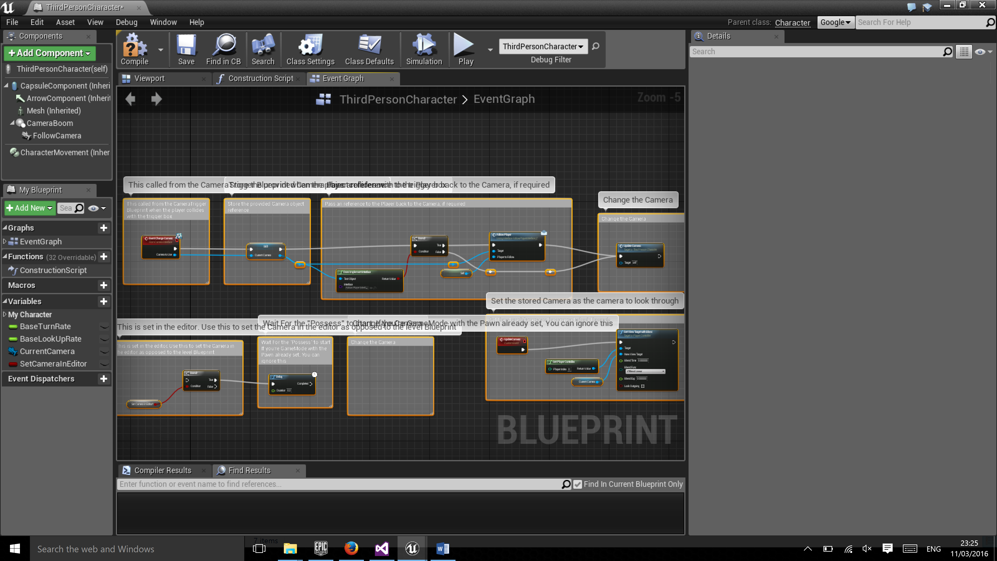Add a new event dispatcher with plus
This screenshot has height=561, width=997.
[103, 379]
